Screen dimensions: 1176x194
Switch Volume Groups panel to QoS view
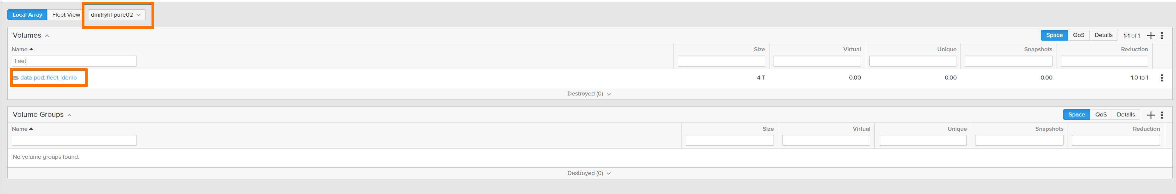click(1101, 114)
